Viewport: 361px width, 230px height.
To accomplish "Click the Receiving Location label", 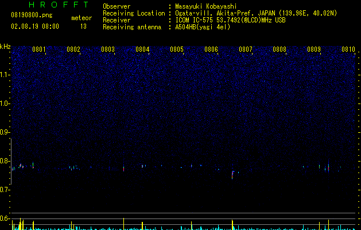I will (134, 13).
